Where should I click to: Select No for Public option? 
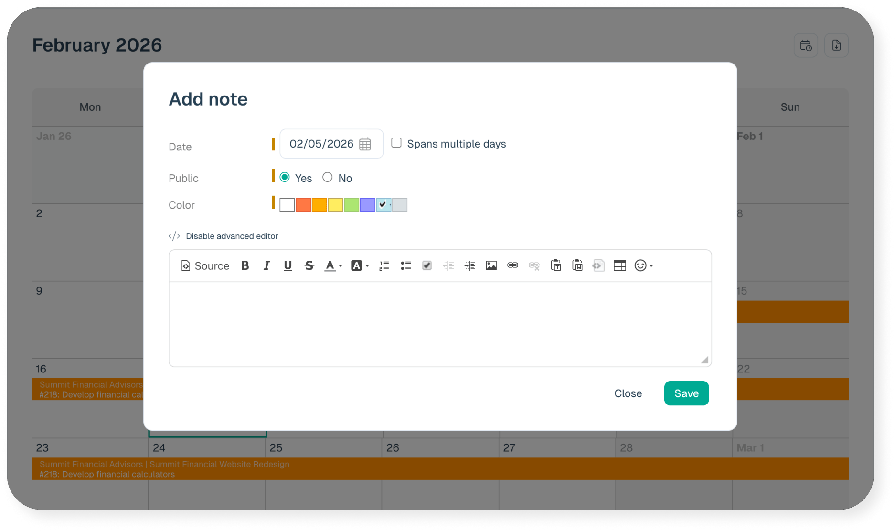(327, 177)
